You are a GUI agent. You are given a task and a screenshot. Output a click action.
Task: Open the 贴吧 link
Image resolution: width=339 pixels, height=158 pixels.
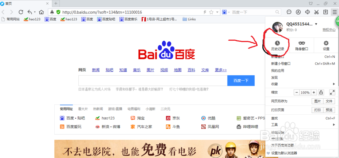click(x=109, y=70)
